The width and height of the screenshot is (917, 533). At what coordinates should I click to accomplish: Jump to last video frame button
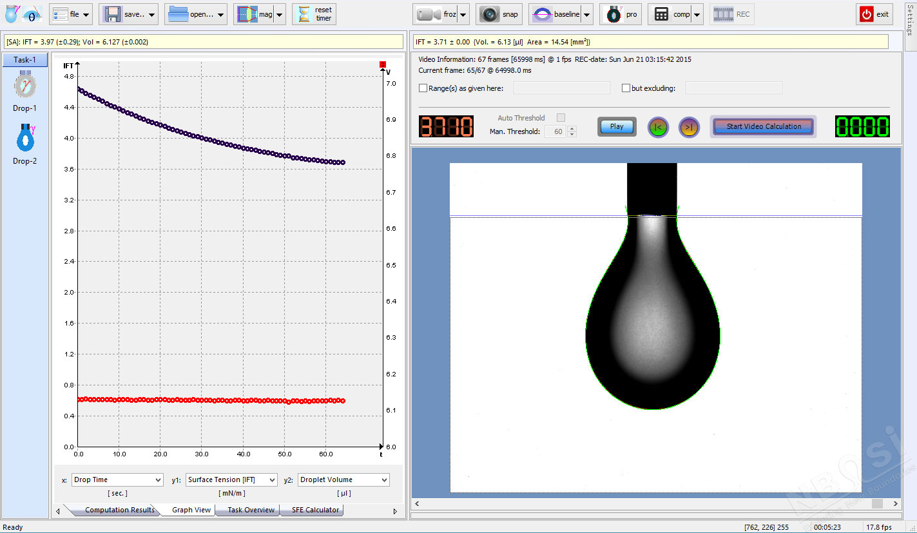[689, 127]
